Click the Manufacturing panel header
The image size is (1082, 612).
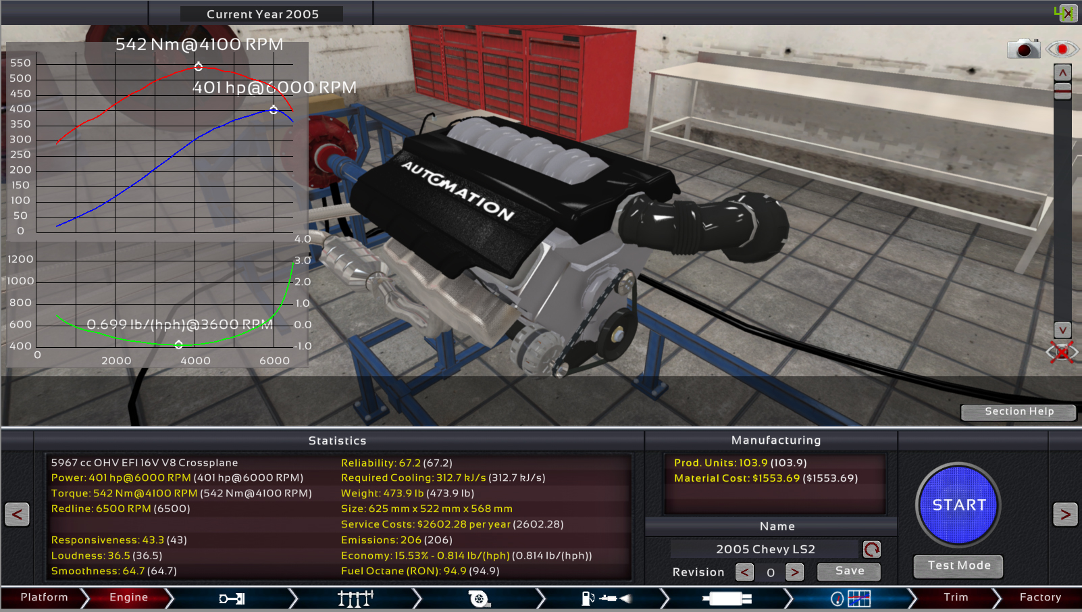tap(776, 440)
